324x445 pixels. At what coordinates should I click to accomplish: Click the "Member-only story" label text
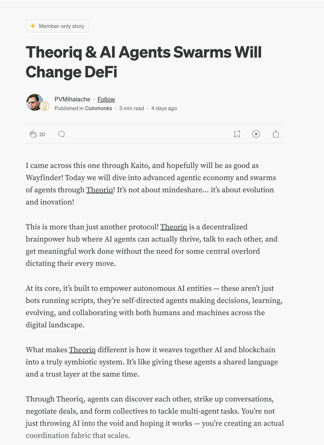point(62,26)
